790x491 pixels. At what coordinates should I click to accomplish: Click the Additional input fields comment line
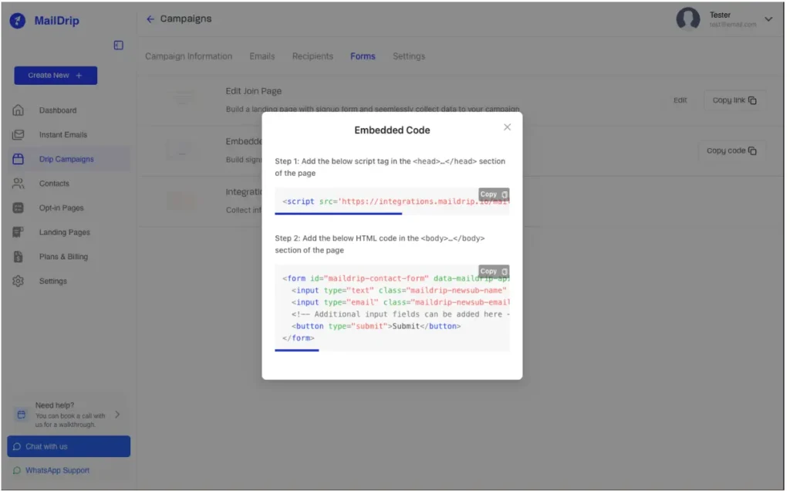tap(400, 314)
